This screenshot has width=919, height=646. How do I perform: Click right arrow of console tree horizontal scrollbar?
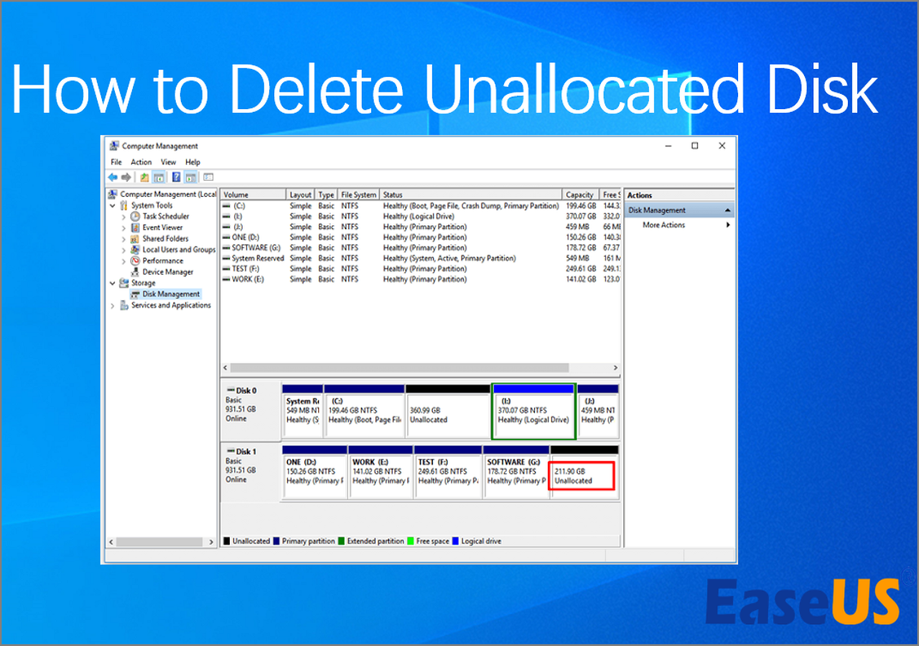click(x=211, y=542)
